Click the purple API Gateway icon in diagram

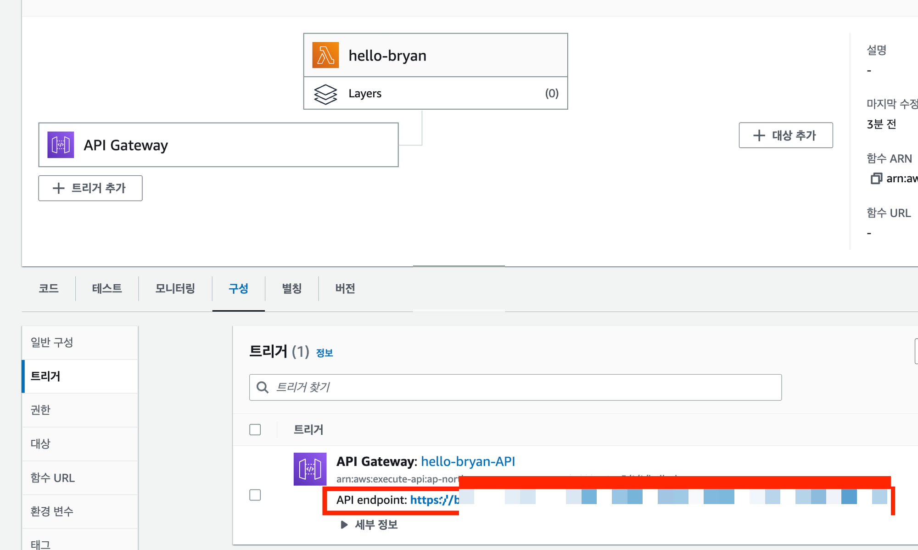(x=61, y=145)
